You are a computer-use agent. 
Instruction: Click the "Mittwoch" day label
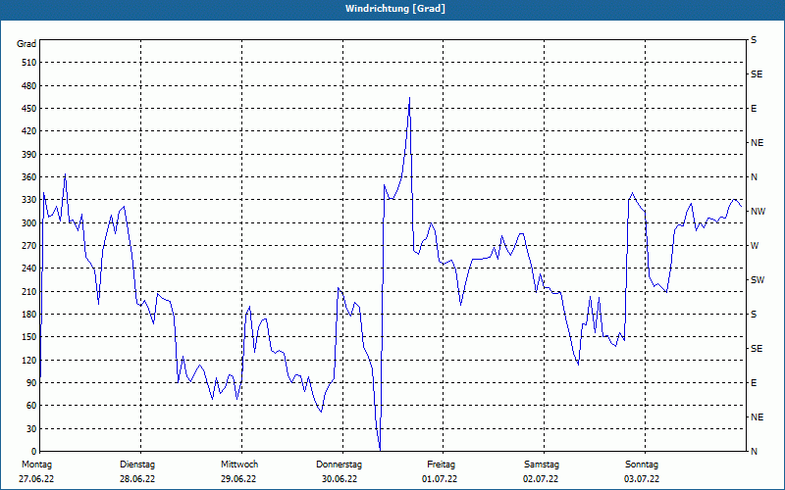tap(239, 465)
